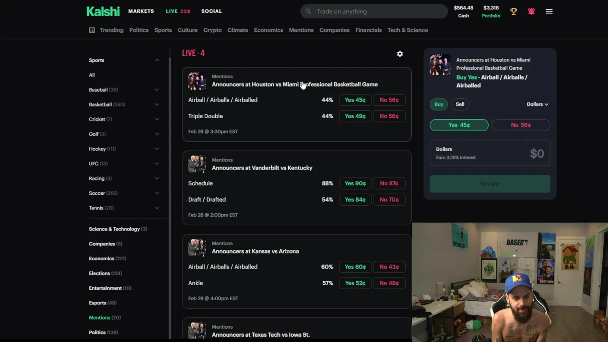This screenshot has height=342, width=608.
Task: Switch to the Trending category tab
Action: [112, 30]
